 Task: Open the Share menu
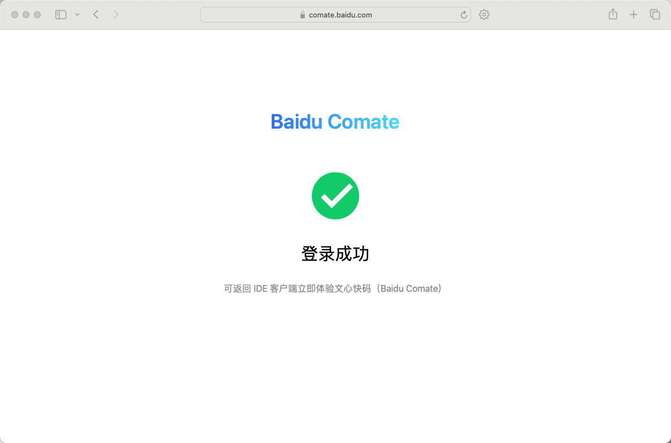pyautogui.click(x=613, y=14)
